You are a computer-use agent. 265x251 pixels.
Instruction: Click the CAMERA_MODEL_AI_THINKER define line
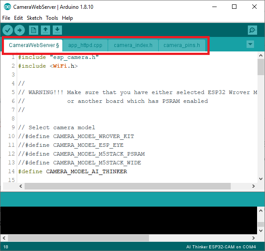pyautogui.click(x=73, y=171)
